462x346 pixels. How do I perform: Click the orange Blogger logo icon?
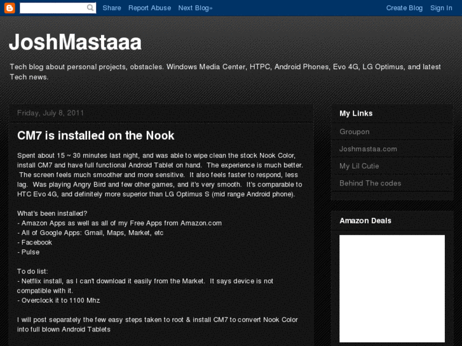point(10,8)
